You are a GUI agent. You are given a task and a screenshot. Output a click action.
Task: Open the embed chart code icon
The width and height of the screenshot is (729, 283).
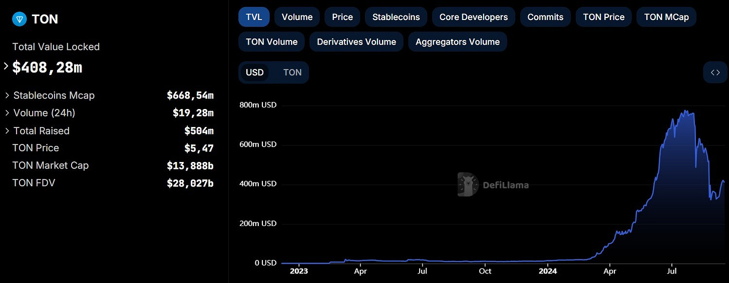pos(715,72)
